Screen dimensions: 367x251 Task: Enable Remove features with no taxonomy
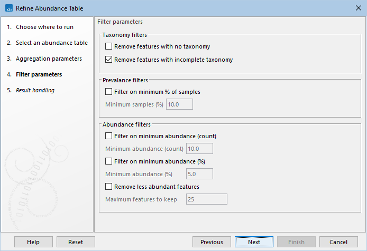109,46
